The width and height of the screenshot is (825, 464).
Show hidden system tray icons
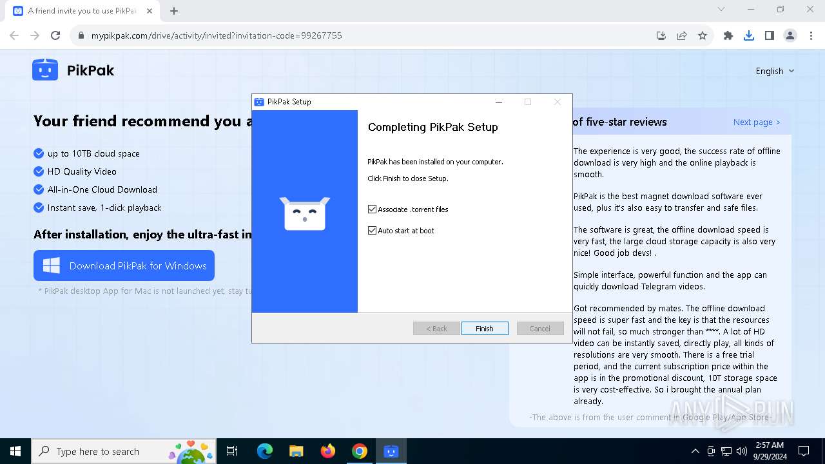point(695,451)
